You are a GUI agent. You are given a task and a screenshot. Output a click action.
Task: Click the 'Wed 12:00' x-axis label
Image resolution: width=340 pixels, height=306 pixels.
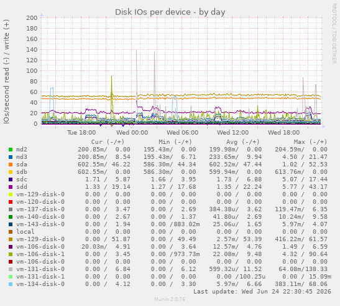click(x=233, y=133)
